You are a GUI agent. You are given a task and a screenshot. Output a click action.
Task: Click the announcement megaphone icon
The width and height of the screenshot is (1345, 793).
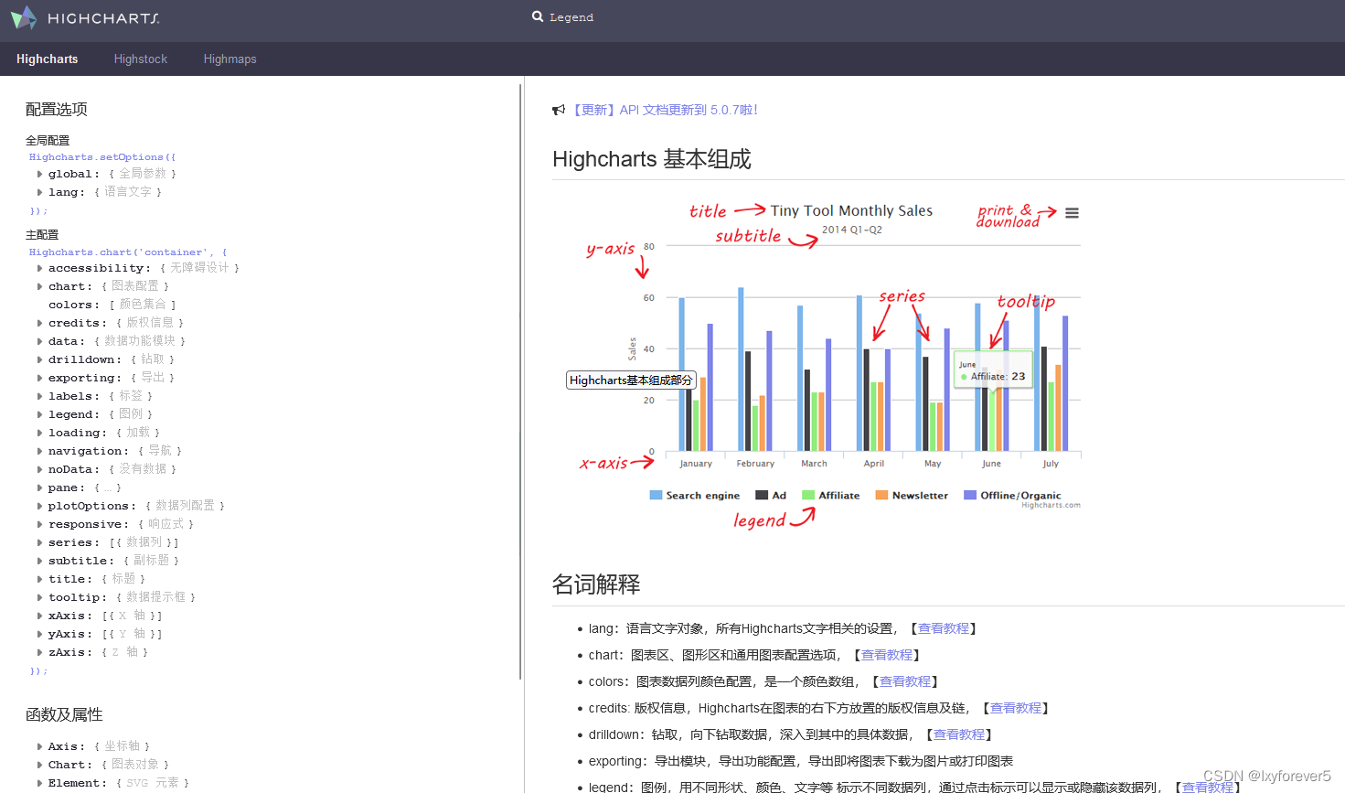click(559, 110)
